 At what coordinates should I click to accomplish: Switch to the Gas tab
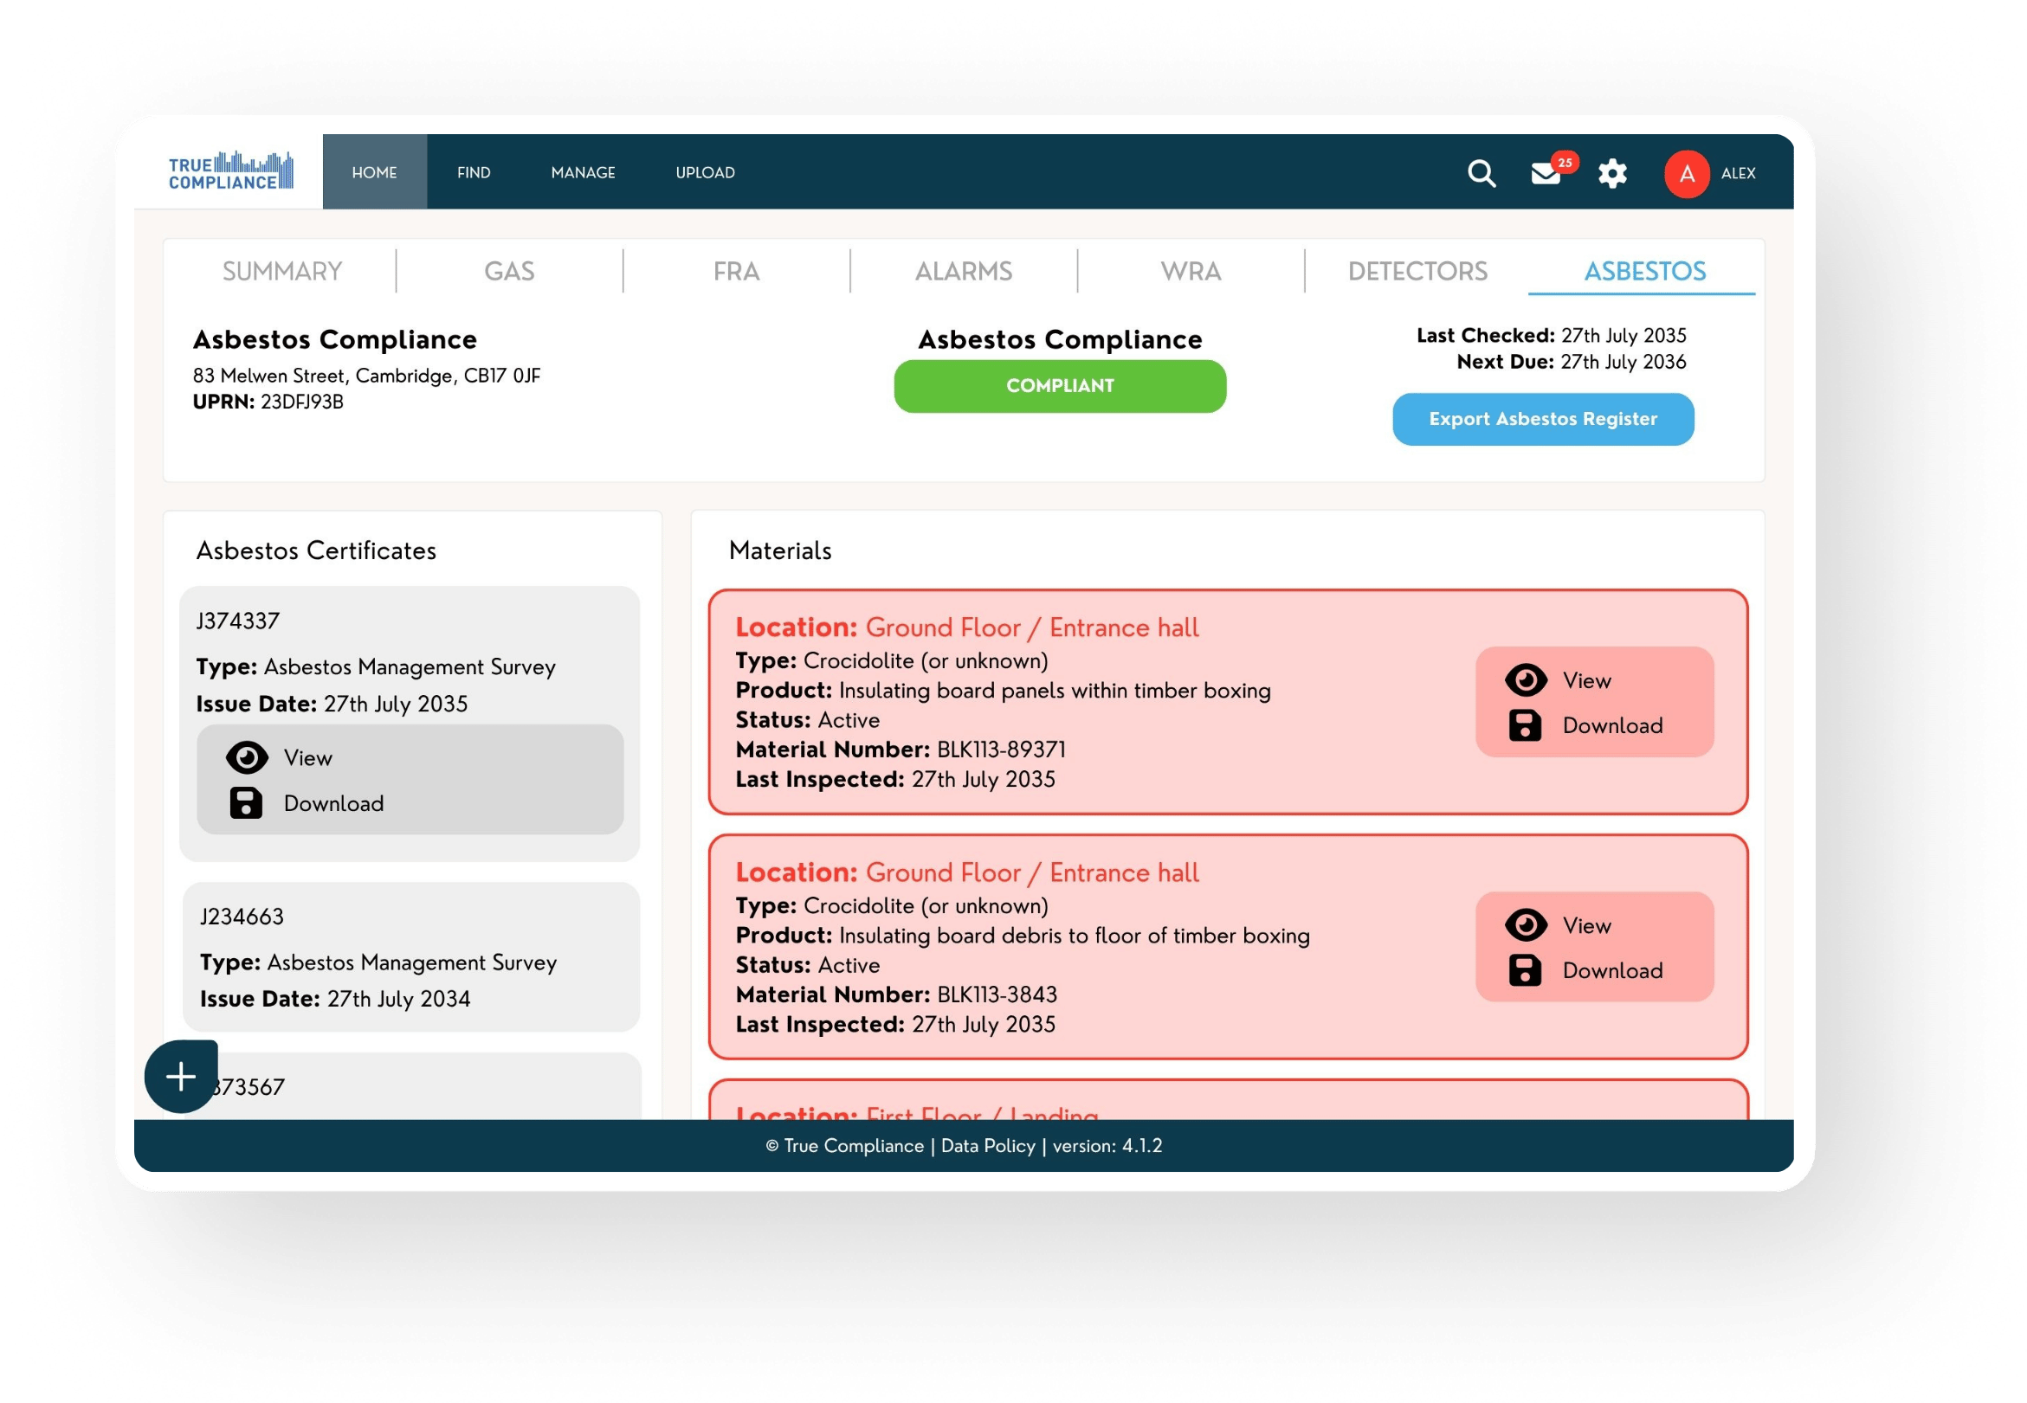[509, 271]
